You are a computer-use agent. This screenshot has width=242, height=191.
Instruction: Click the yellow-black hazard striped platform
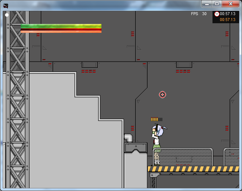click(x=193, y=169)
